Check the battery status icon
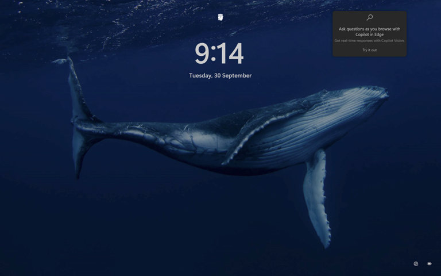The width and height of the screenshot is (441, 276). pyautogui.click(x=429, y=264)
